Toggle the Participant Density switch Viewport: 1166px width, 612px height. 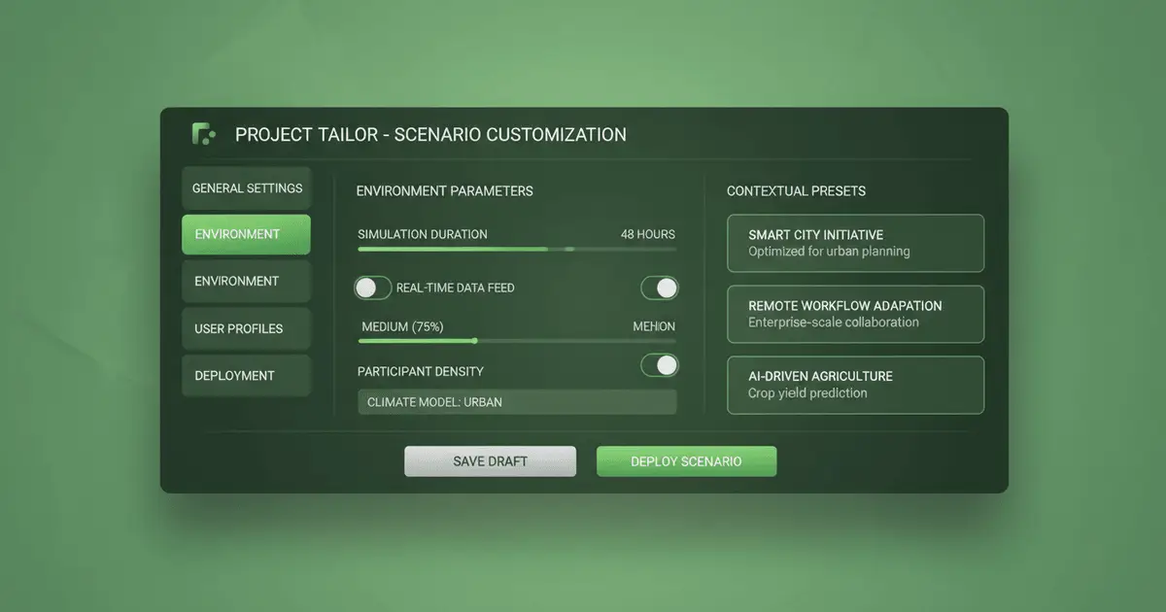click(x=660, y=365)
